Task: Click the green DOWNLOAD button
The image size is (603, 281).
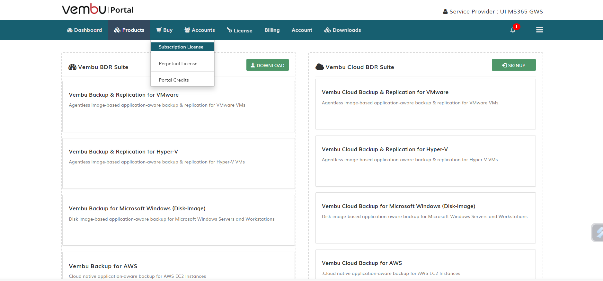Action: tap(268, 65)
